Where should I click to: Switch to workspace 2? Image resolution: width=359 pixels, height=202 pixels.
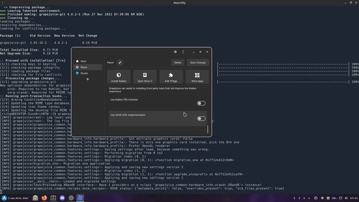click(299, 198)
